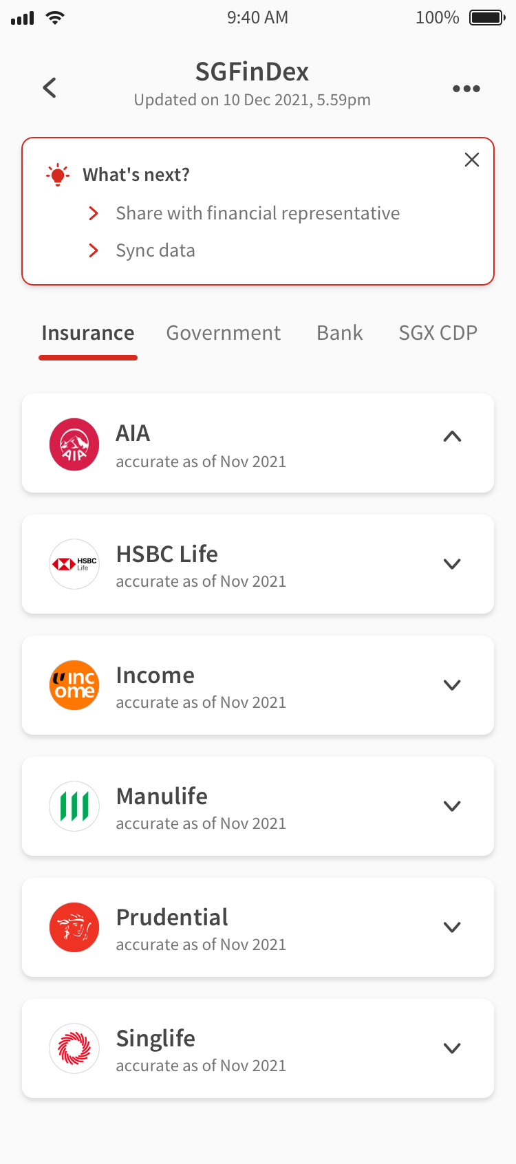This screenshot has height=1164, width=516.
Task: Dismiss the What's next card
Action: (x=472, y=160)
